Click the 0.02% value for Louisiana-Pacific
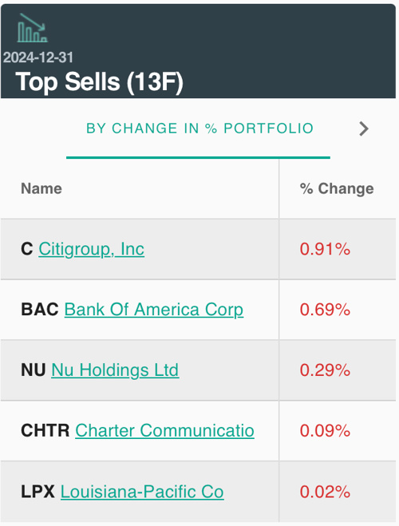 (x=325, y=492)
